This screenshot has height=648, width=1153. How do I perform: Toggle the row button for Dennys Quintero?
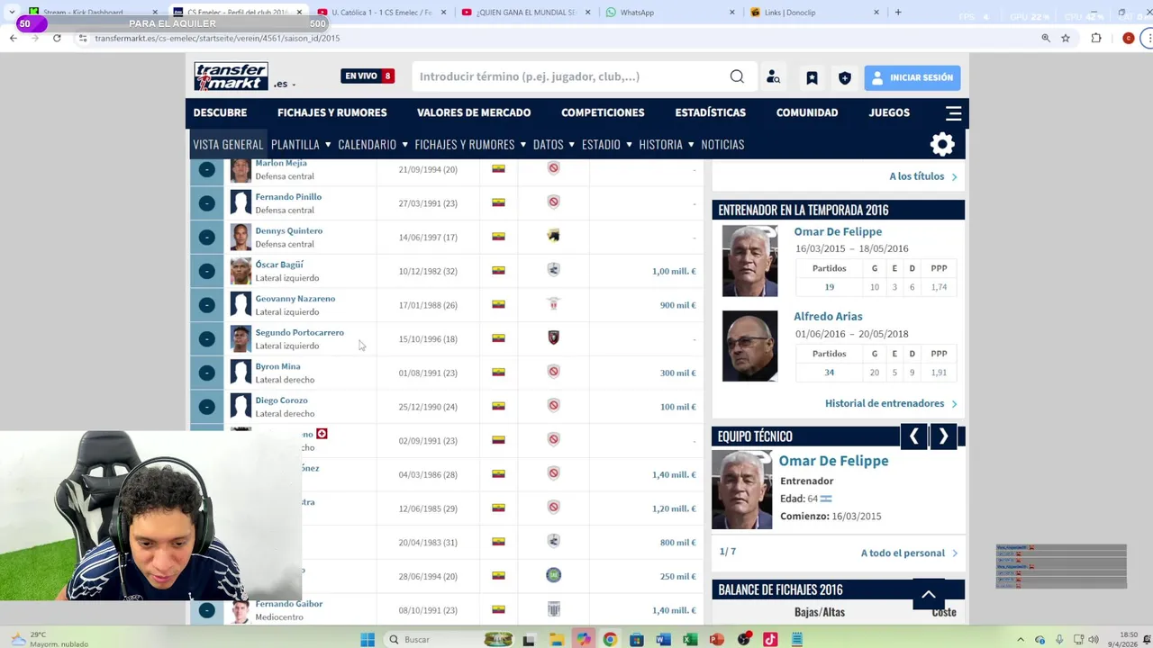coord(206,237)
